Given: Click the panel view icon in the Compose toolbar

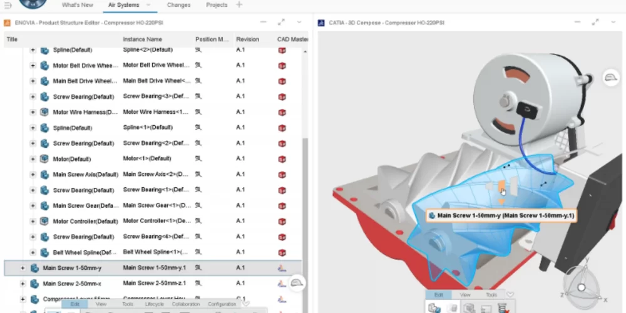Looking at the screenshot, I should point(486,309).
